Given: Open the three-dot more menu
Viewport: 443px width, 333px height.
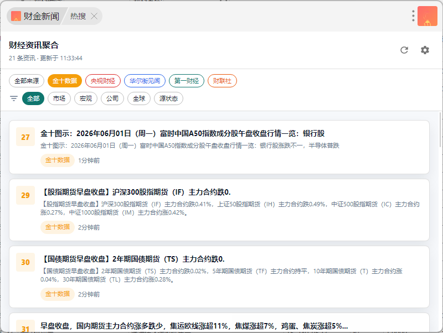Looking at the screenshot, I should [413, 16].
